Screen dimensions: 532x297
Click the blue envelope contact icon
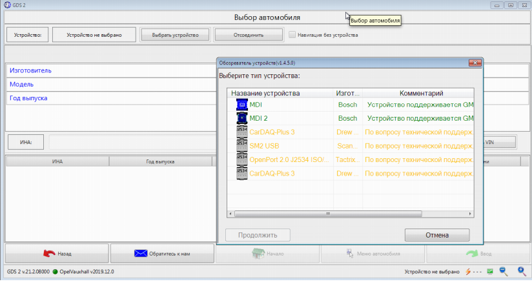click(141, 253)
